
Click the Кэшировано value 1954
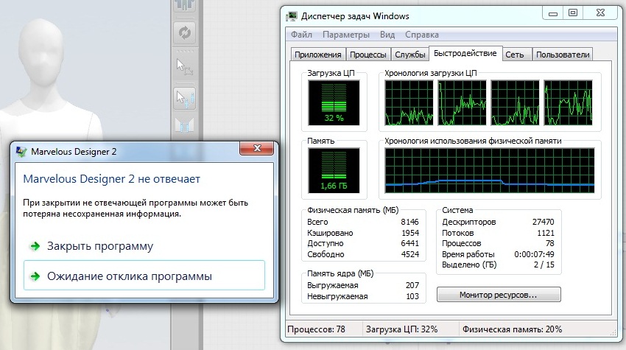[410, 233]
